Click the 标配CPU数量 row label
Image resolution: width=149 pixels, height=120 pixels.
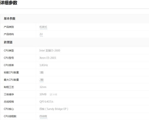coord(11,72)
